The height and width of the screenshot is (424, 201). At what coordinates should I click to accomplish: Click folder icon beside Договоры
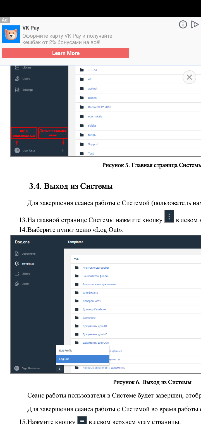coord(77,318)
